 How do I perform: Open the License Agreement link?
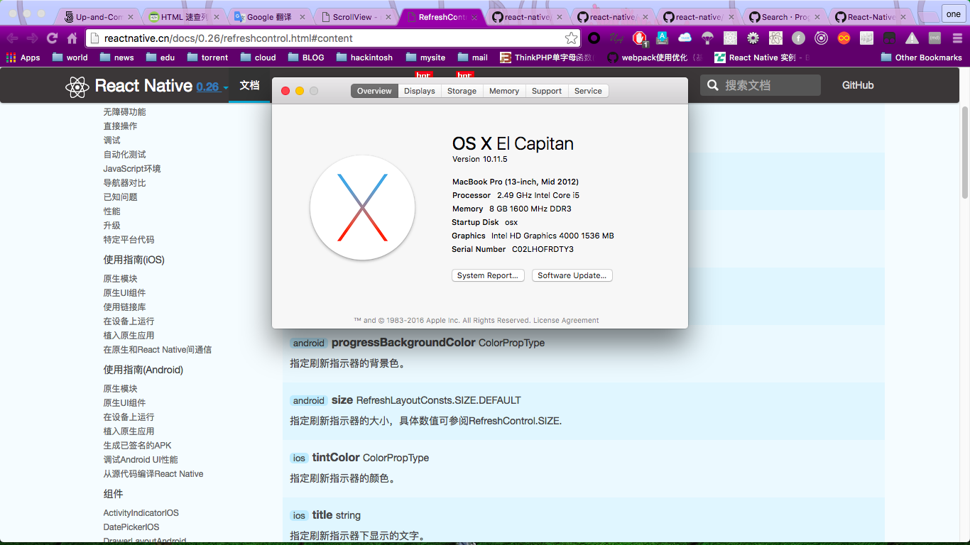click(566, 320)
